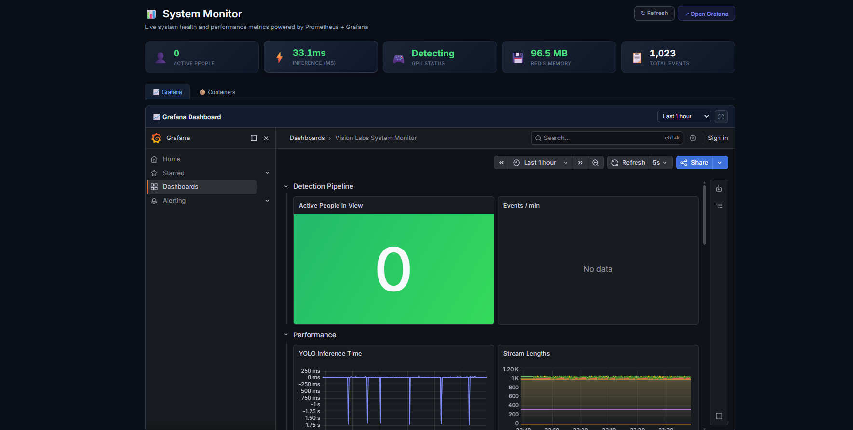Open the Last 1 hour select in the Grafana Dashboard header

[684, 116]
